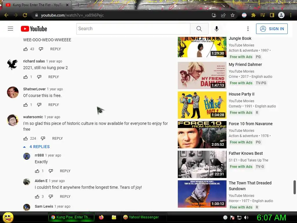
Task: Dislike richard salas's comment
Action: tap(39, 77)
